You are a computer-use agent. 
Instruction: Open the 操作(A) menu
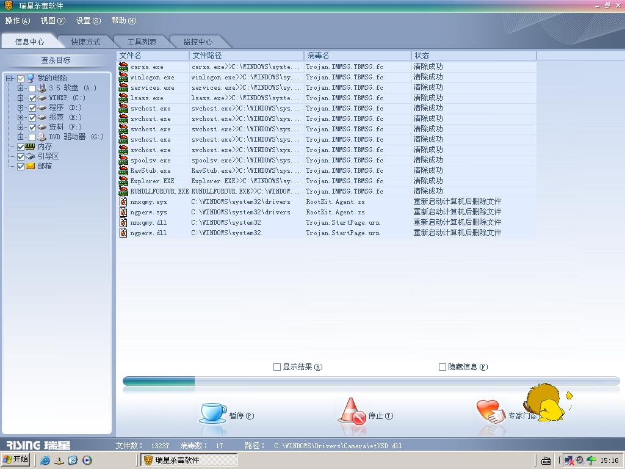[18, 20]
